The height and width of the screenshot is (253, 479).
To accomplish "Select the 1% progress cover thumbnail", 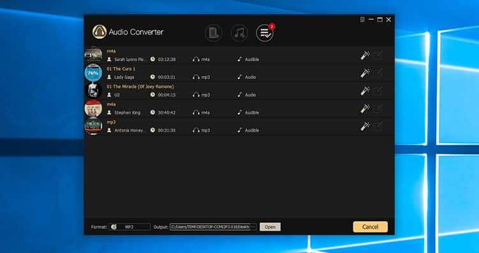I will (93, 55).
